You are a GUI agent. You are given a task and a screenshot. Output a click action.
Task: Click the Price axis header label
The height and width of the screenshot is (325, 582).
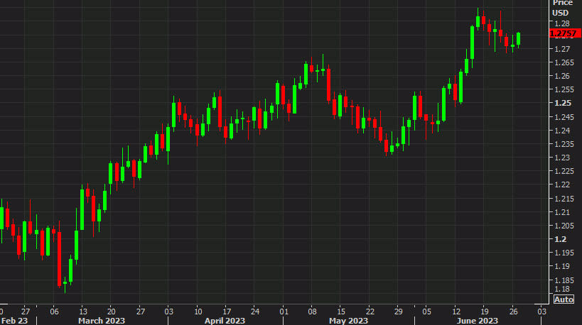pos(562,3)
